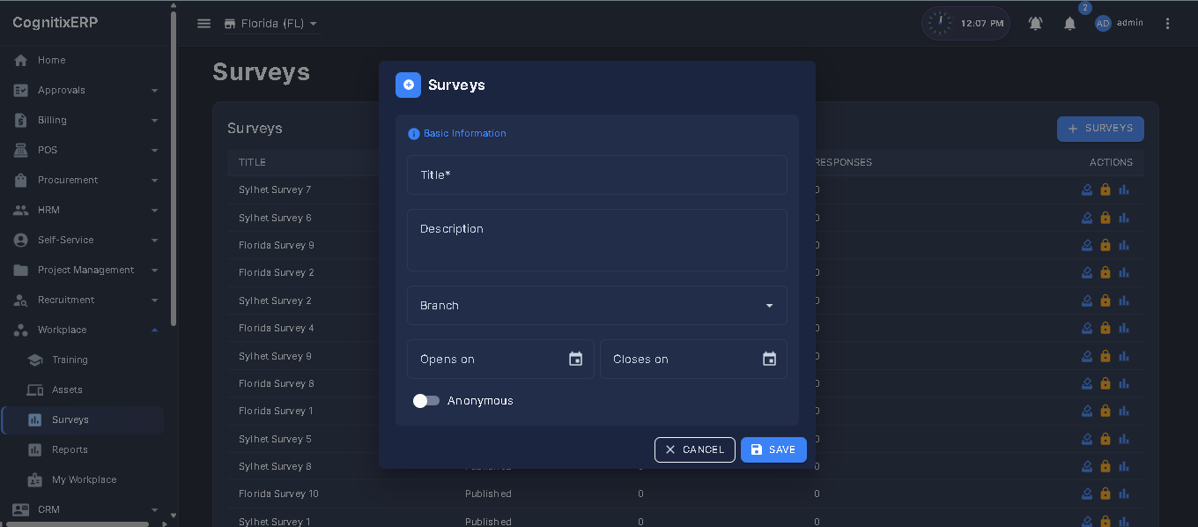This screenshot has height=527, width=1198.
Task: Expand the POS menu arrow
Action: click(155, 150)
